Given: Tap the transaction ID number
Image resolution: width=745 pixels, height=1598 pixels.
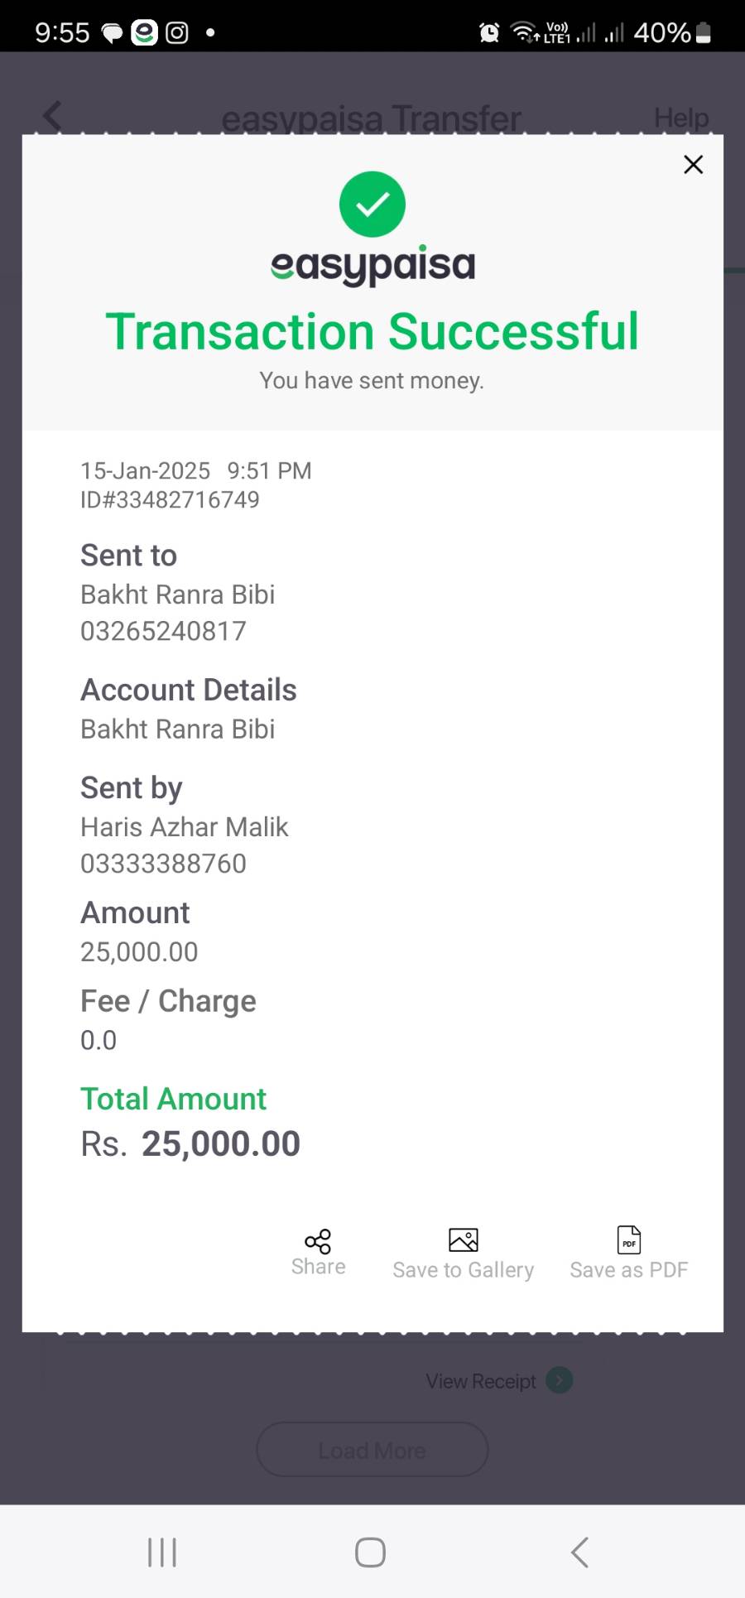Looking at the screenshot, I should coord(171,500).
